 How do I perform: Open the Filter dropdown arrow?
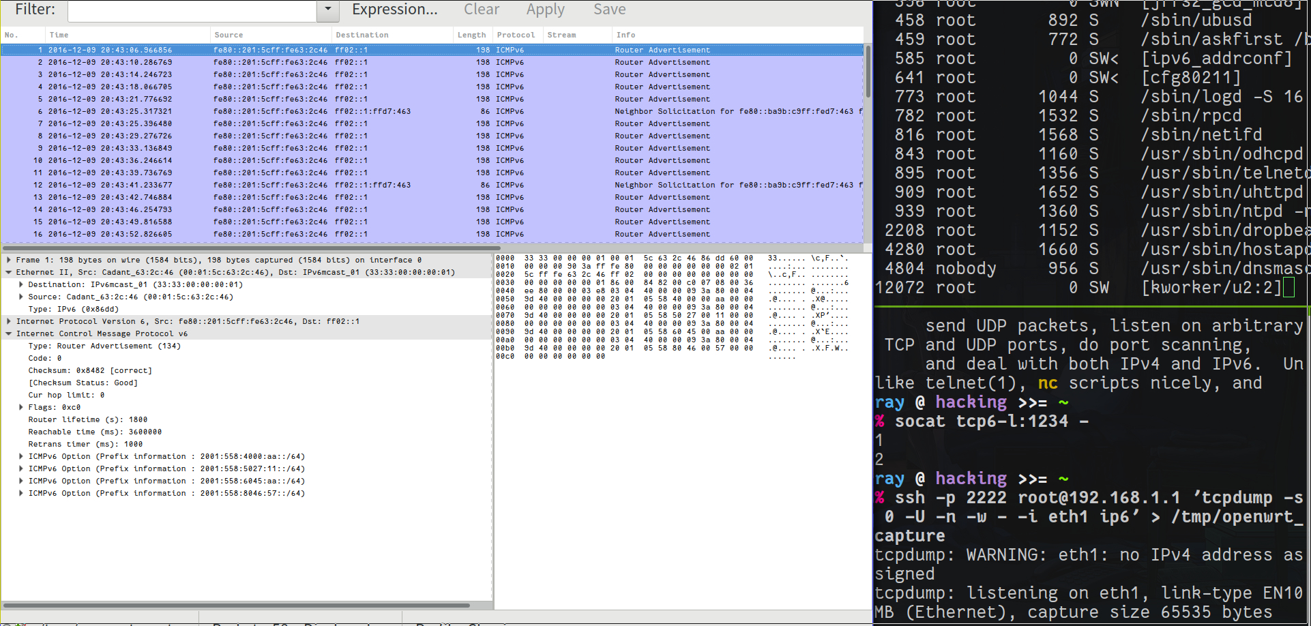[x=328, y=10]
